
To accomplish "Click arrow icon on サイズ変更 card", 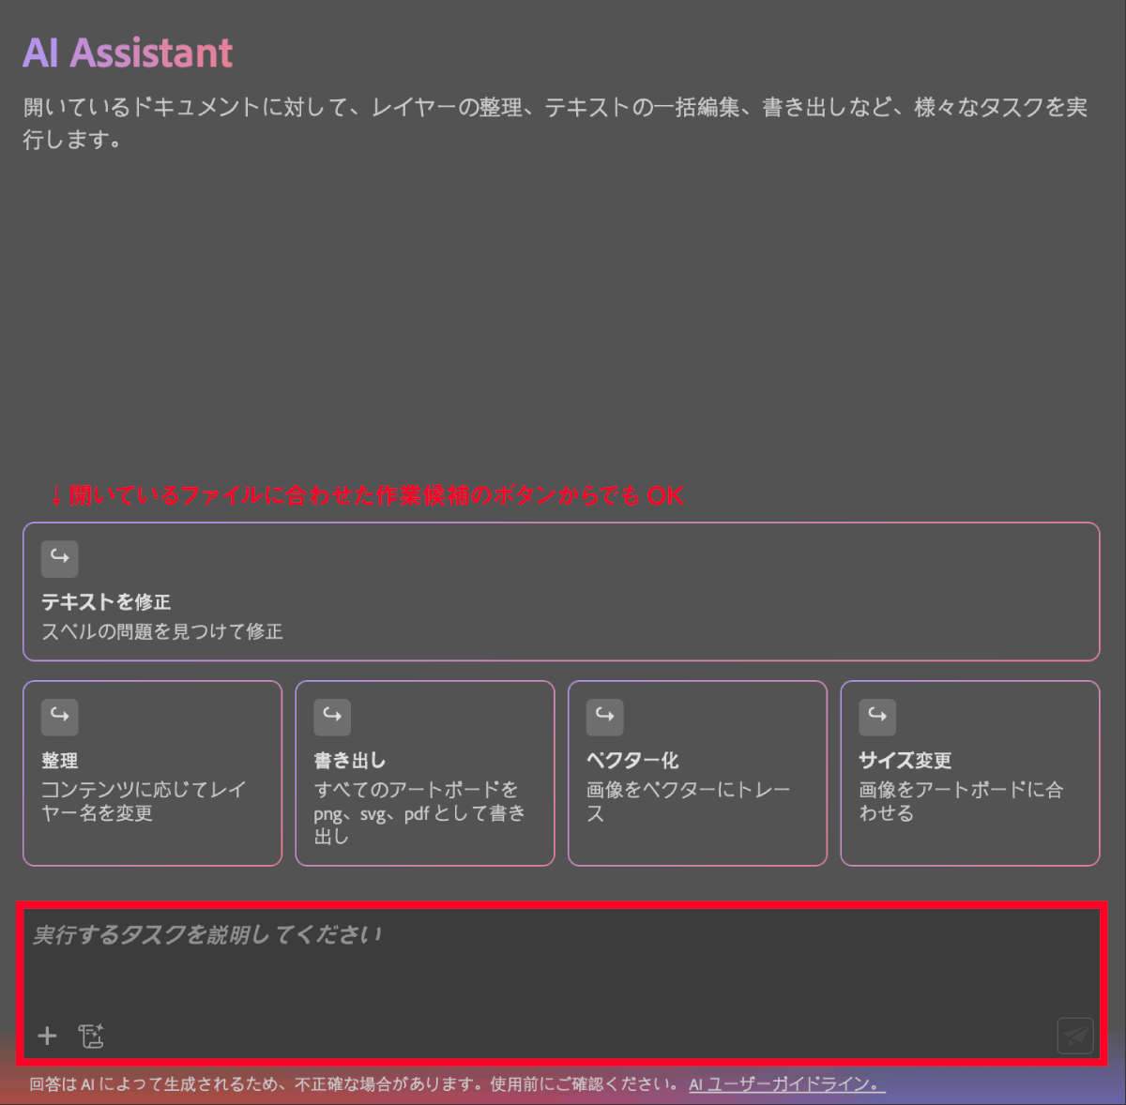I will (877, 717).
